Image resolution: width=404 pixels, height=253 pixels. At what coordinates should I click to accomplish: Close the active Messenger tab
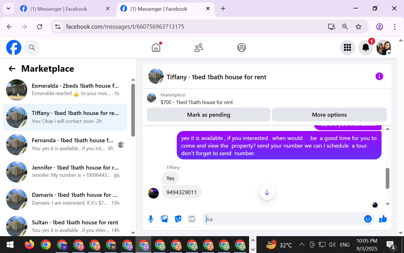208,9
